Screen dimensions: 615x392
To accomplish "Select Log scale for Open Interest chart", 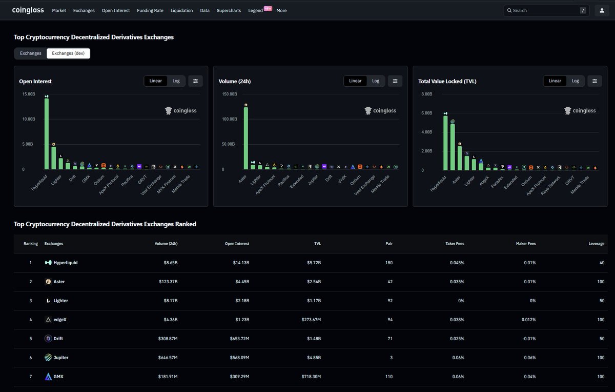I will (176, 81).
